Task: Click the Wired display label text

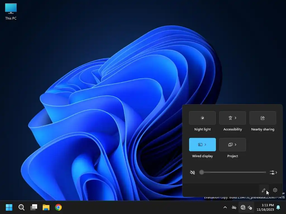Action: click(202, 156)
